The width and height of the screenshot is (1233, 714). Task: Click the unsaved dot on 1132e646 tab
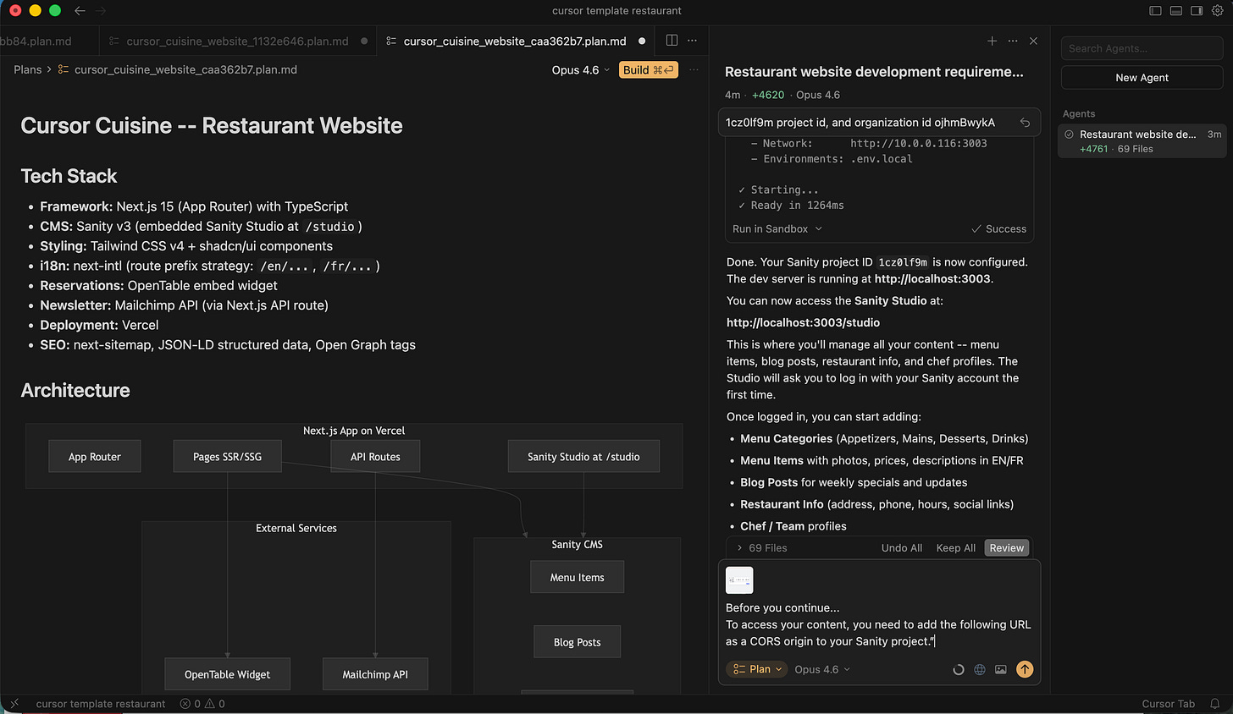pyautogui.click(x=364, y=41)
